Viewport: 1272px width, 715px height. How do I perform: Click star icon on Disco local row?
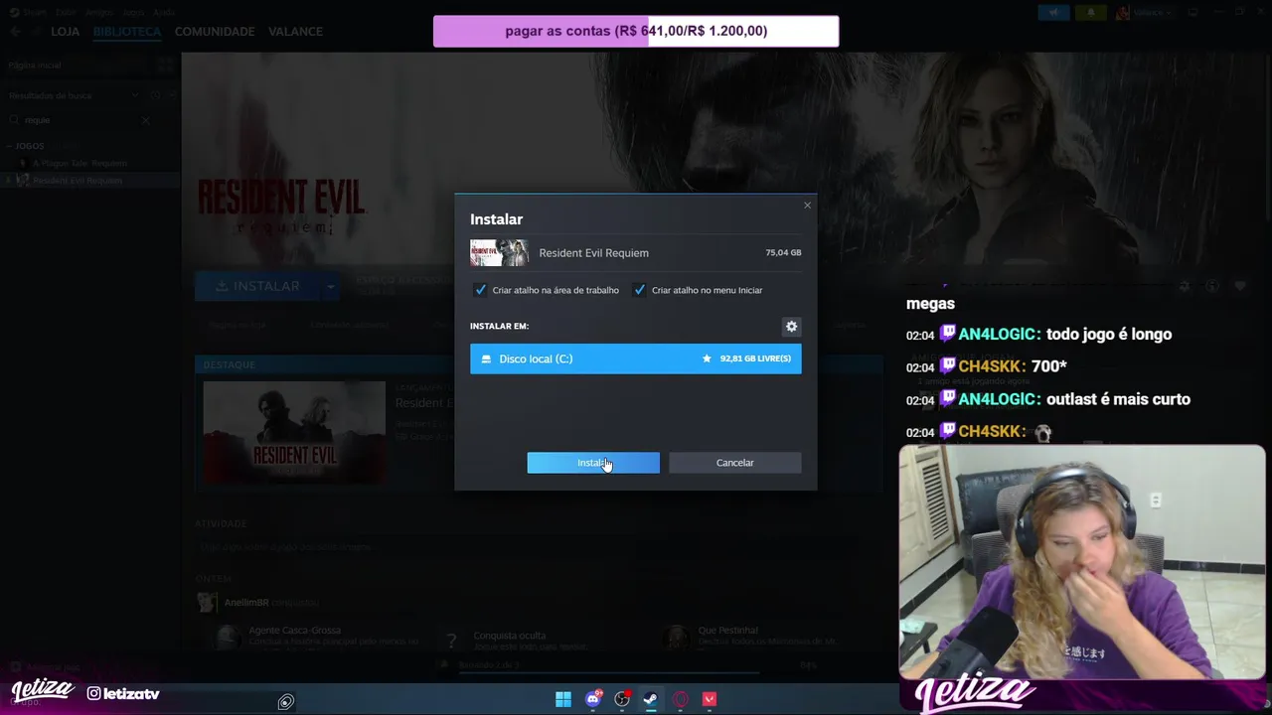(x=707, y=358)
